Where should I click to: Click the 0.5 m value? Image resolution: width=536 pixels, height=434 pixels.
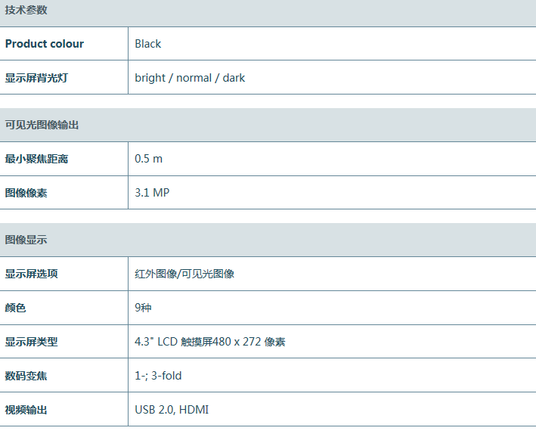[149, 159]
